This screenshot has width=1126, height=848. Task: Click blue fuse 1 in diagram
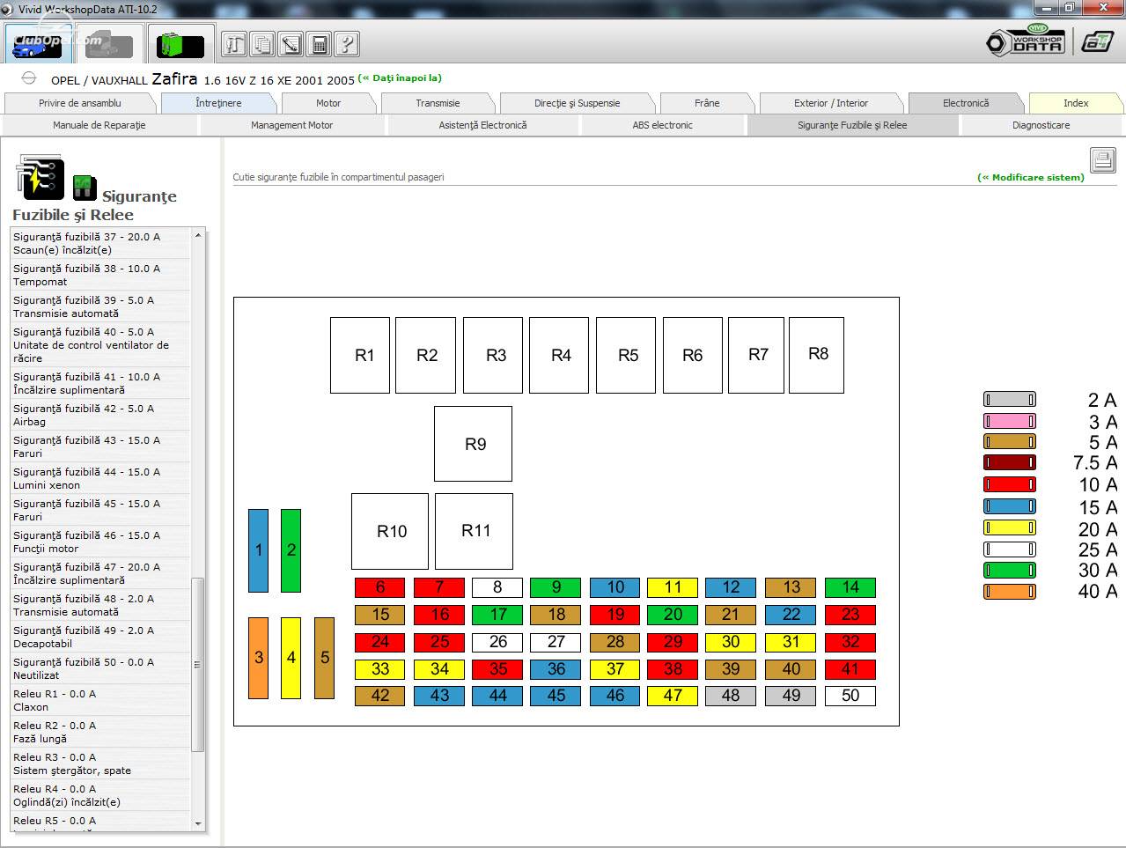(x=258, y=550)
